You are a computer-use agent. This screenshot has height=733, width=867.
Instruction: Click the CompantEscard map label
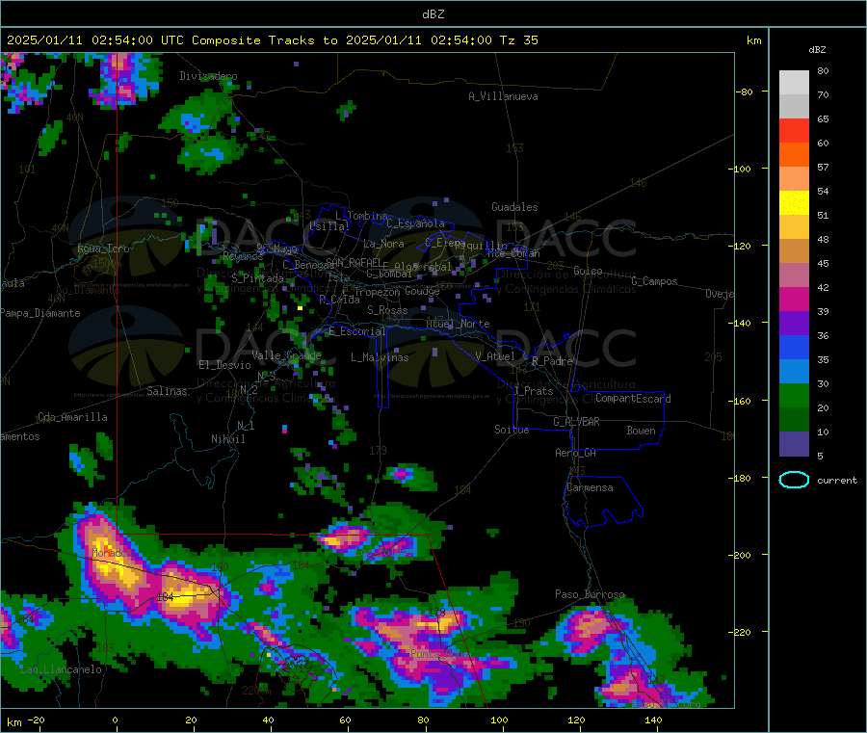633,399
